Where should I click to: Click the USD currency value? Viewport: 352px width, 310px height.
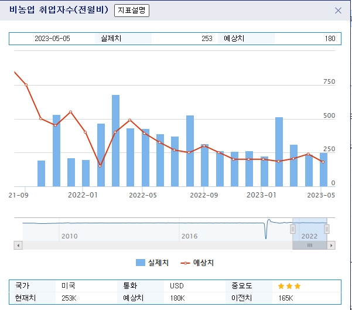177,286
